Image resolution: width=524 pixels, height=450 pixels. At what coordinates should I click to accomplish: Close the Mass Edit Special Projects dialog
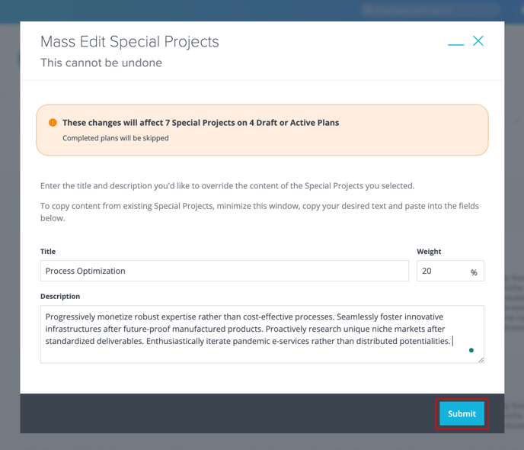point(478,41)
